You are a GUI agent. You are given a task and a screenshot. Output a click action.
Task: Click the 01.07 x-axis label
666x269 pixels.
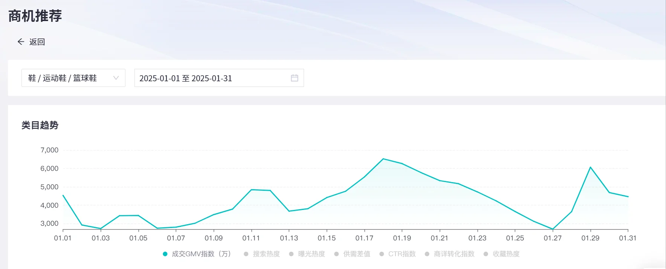pyautogui.click(x=176, y=238)
